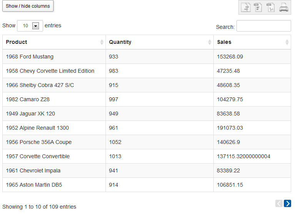
Task: Click sales value 83638.58
Action: pos(228,114)
